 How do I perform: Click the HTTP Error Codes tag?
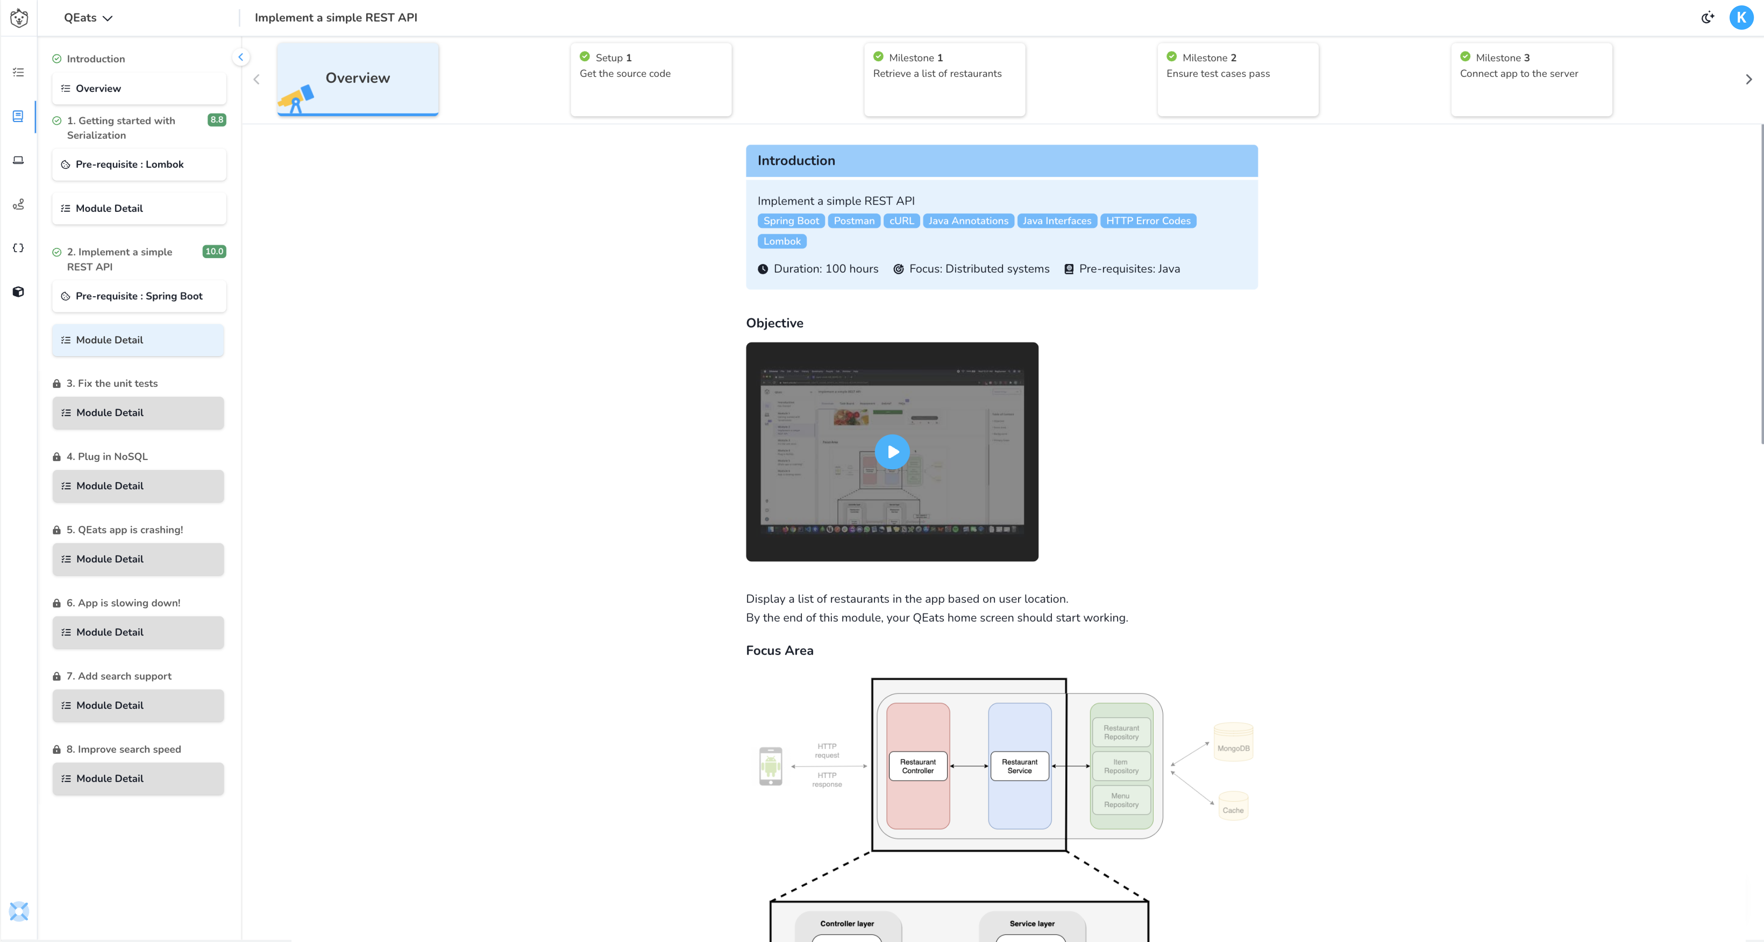click(x=1148, y=221)
